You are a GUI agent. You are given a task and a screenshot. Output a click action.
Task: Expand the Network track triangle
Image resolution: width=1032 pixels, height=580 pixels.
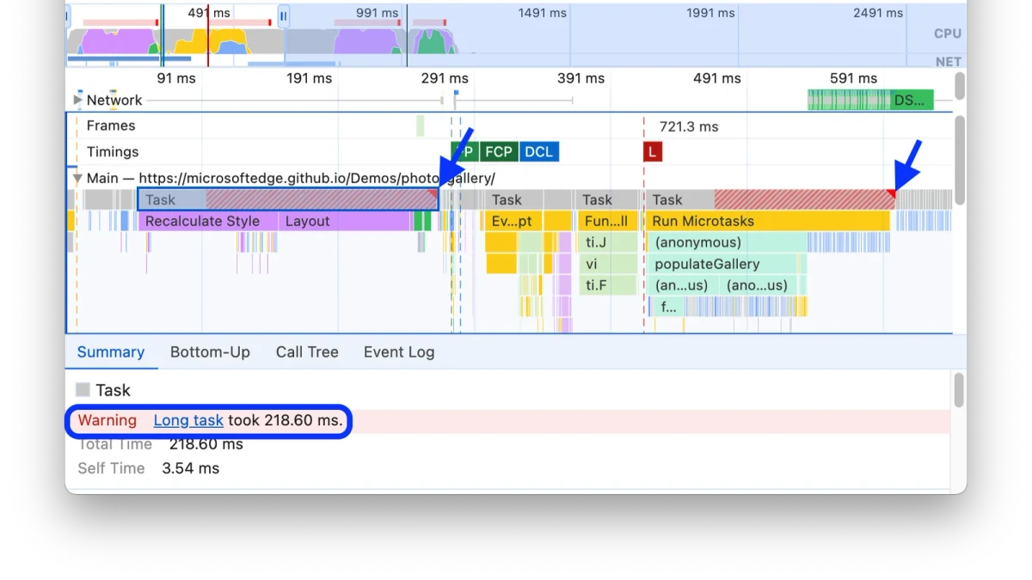(x=78, y=100)
